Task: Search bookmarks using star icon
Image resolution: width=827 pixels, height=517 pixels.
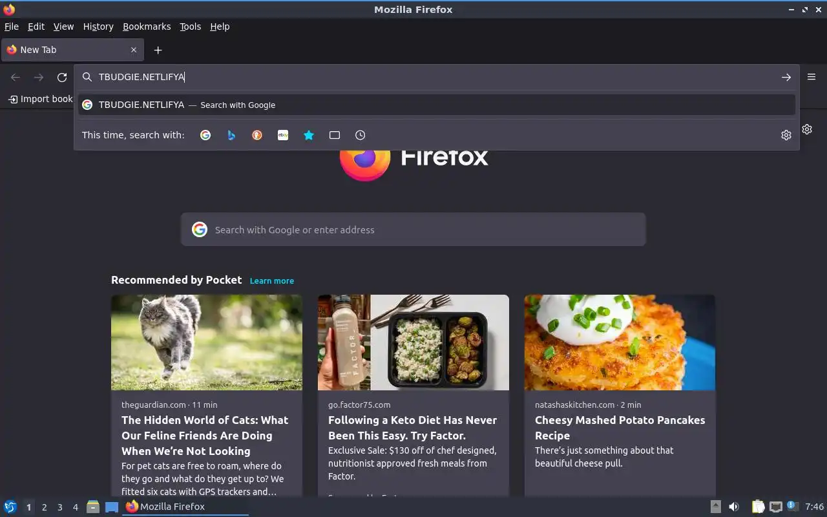Action: [309, 135]
